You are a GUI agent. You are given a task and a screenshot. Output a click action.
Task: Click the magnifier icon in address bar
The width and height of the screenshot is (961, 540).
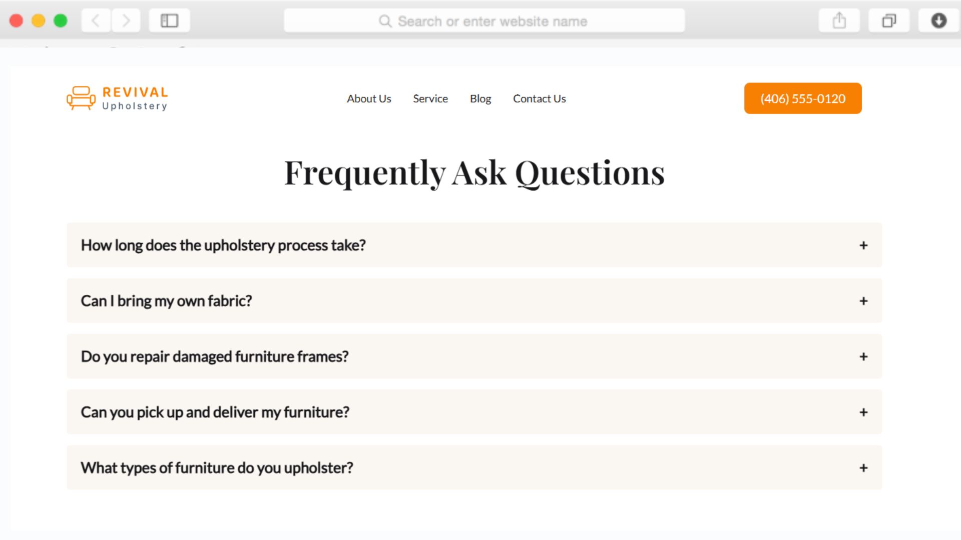pyautogui.click(x=385, y=21)
